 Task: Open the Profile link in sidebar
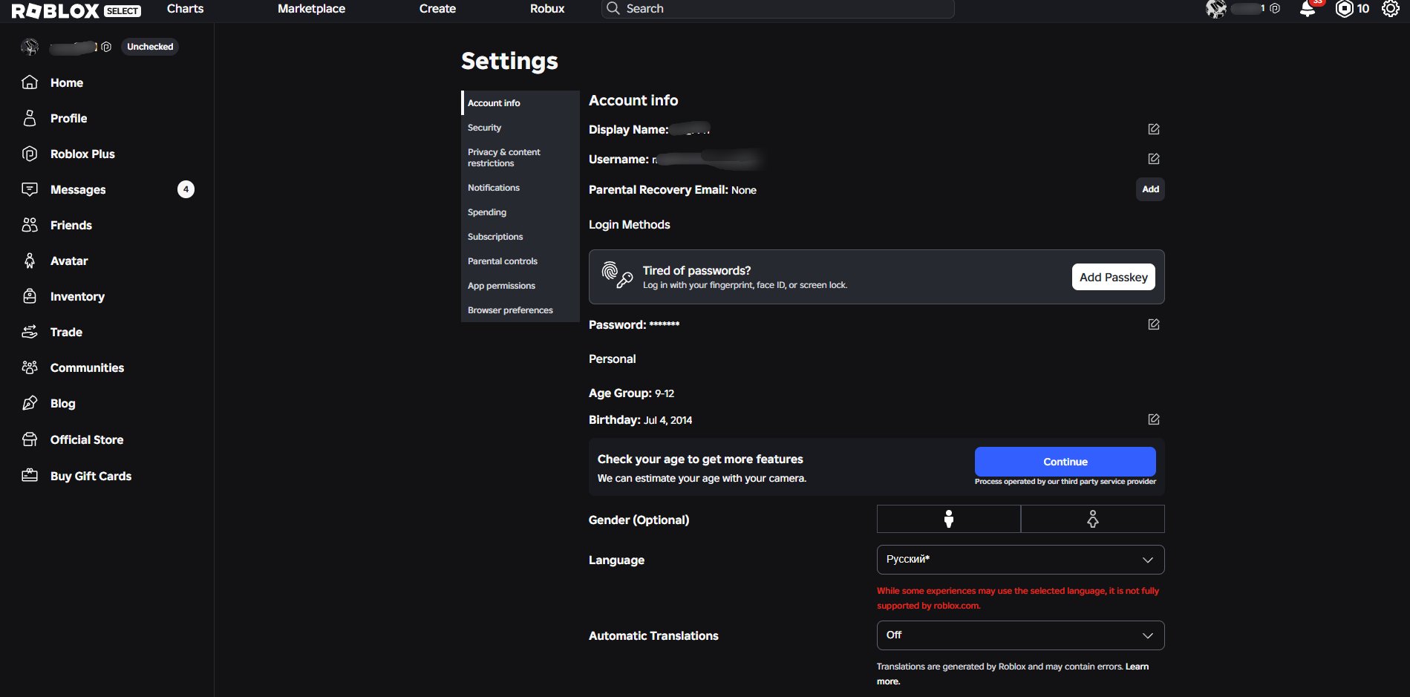(69, 118)
